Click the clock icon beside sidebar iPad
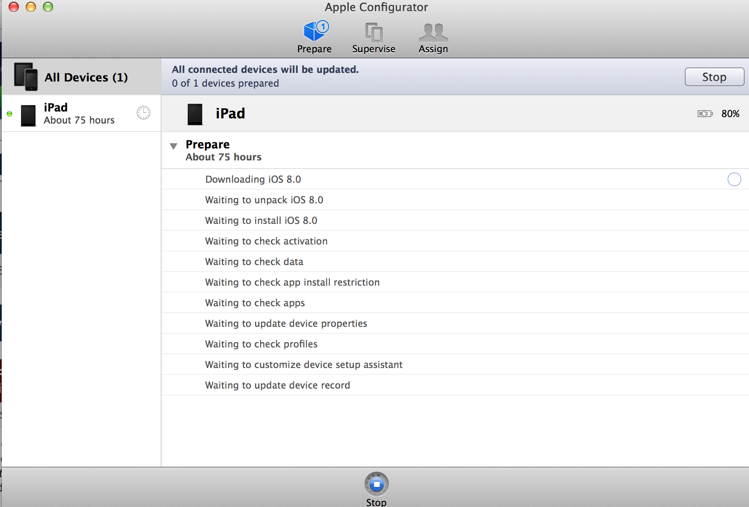Image resolution: width=749 pixels, height=507 pixels. point(144,113)
